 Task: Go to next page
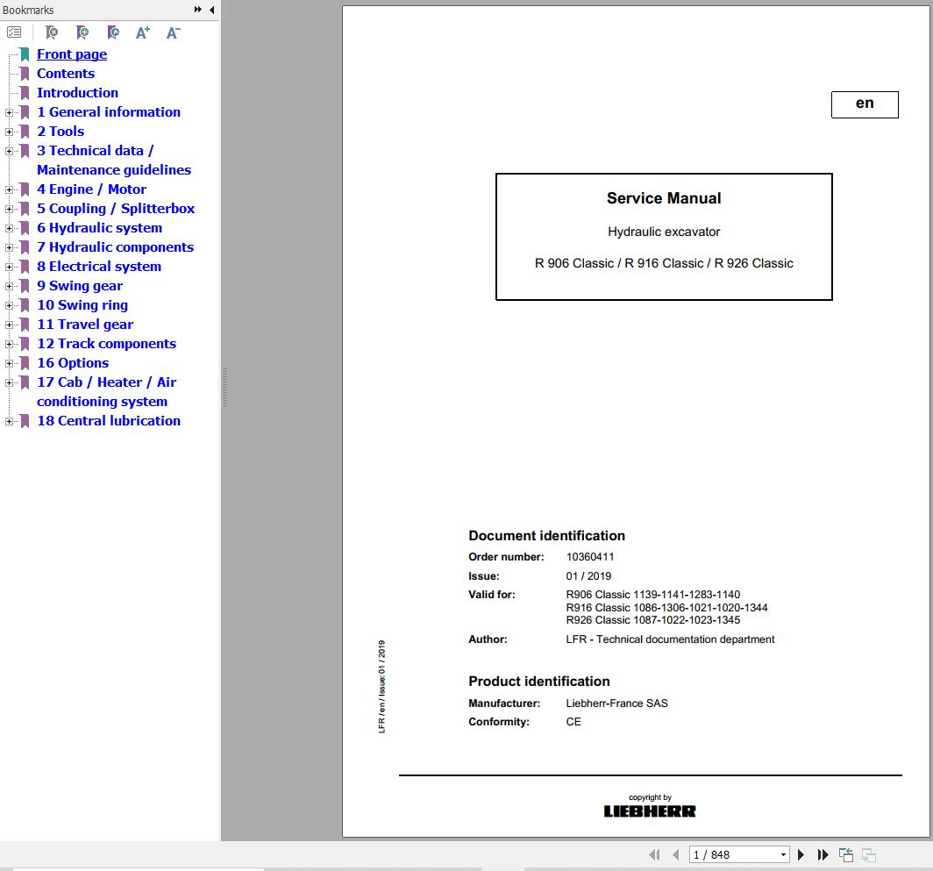click(x=801, y=855)
